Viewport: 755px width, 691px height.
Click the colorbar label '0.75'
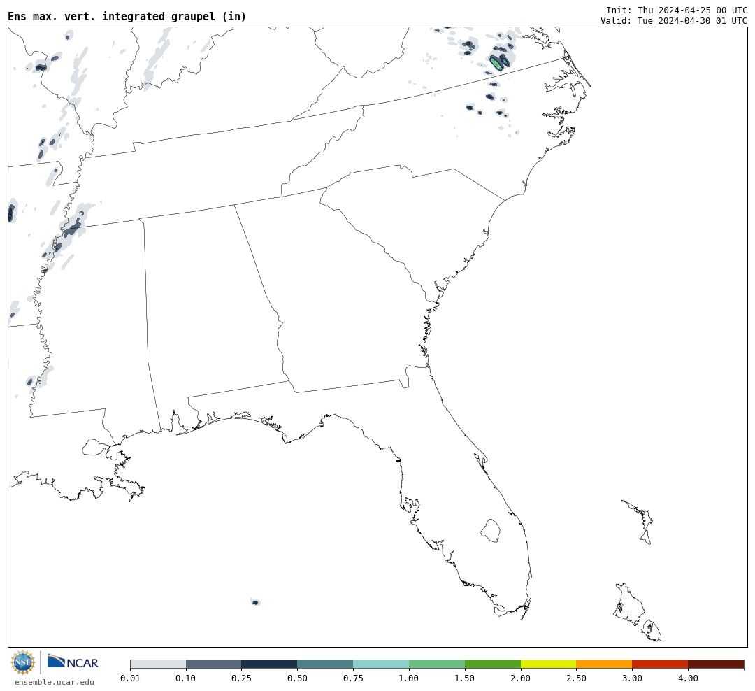pos(354,678)
